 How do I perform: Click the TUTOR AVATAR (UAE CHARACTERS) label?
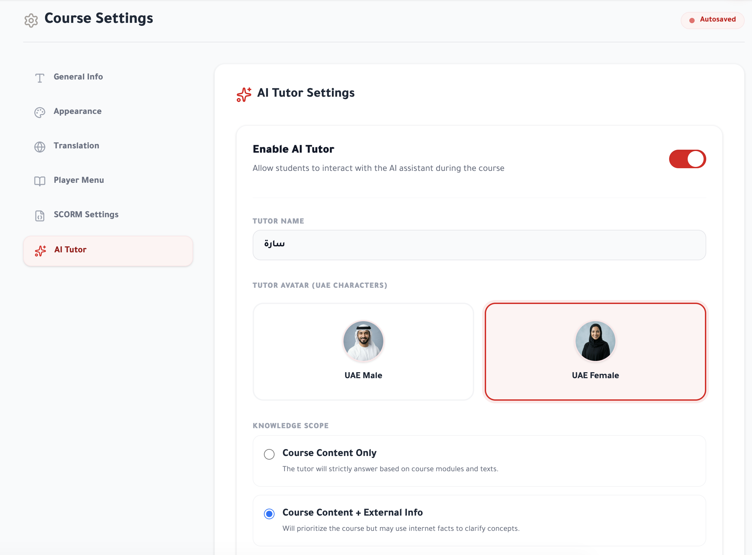pyautogui.click(x=320, y=285)
